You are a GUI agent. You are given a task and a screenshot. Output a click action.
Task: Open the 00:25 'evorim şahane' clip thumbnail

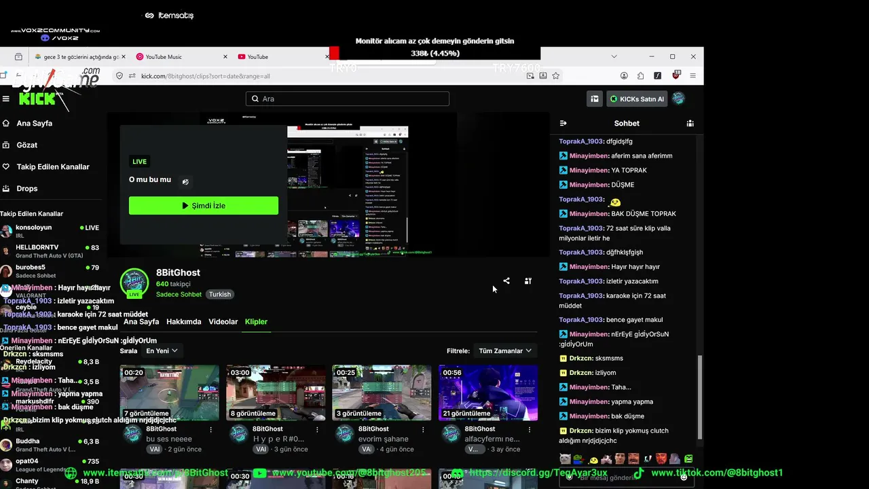tap(382, 393)
